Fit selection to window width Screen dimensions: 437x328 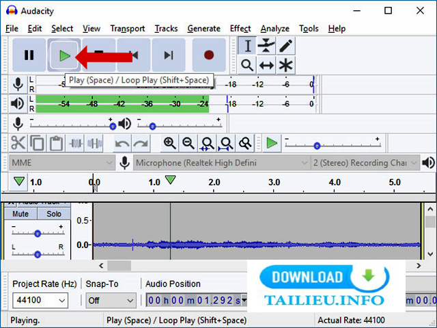coord(208,143)
